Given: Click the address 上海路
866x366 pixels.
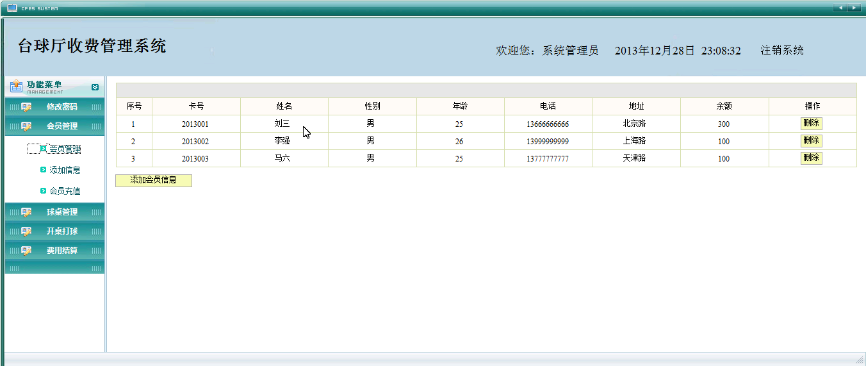Looking at the screenshot, I should pyautogui.click(x=634, y=141).
